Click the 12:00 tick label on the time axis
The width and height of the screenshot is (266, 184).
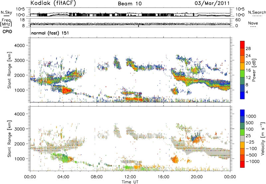pos(130,176)
